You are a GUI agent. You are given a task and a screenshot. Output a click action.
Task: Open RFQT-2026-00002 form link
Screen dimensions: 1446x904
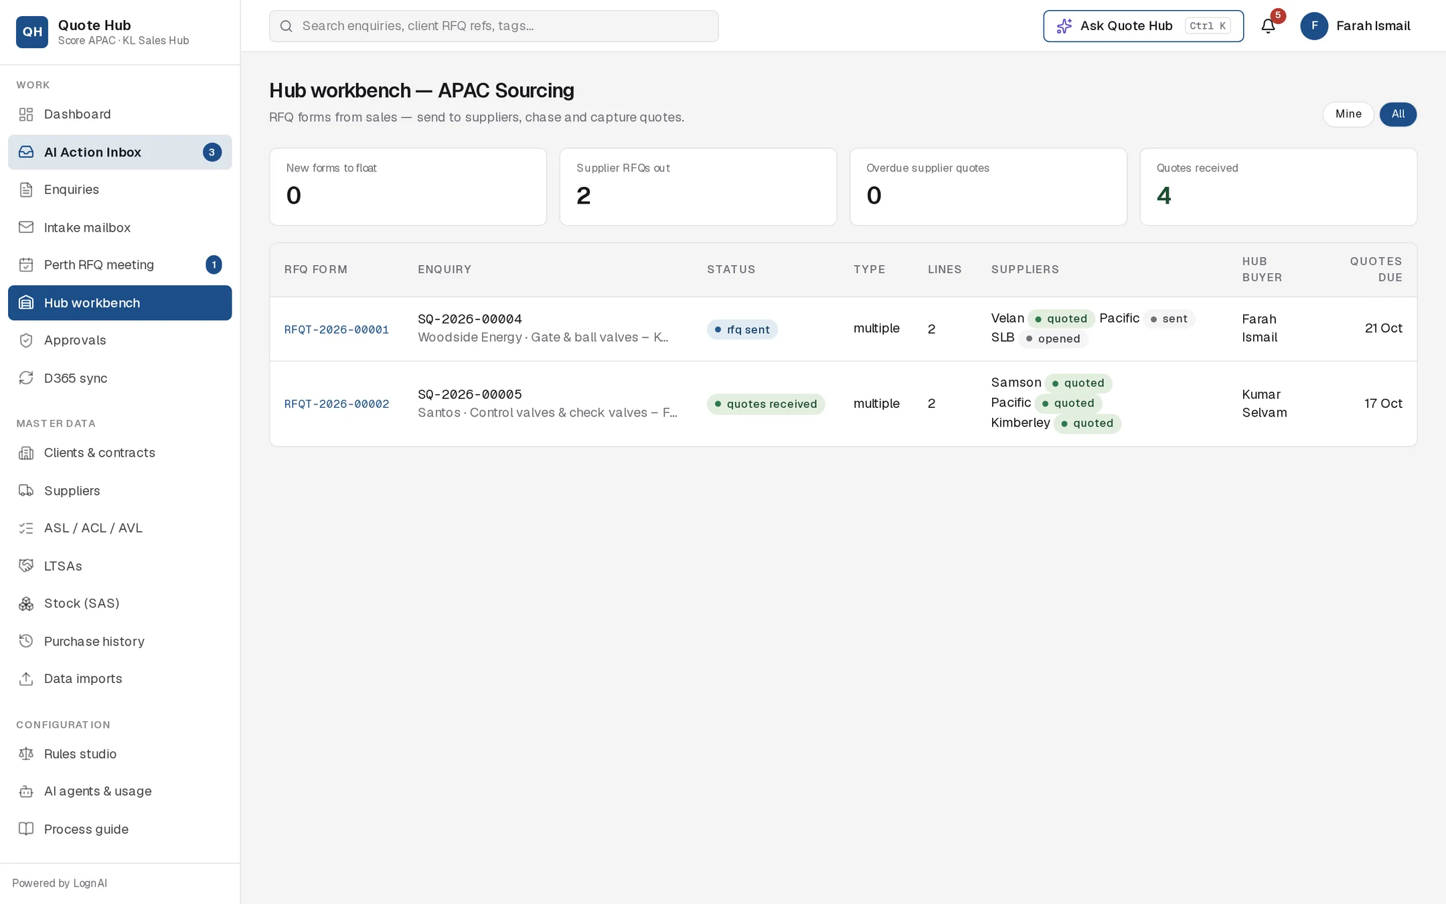tap(336, 404)
